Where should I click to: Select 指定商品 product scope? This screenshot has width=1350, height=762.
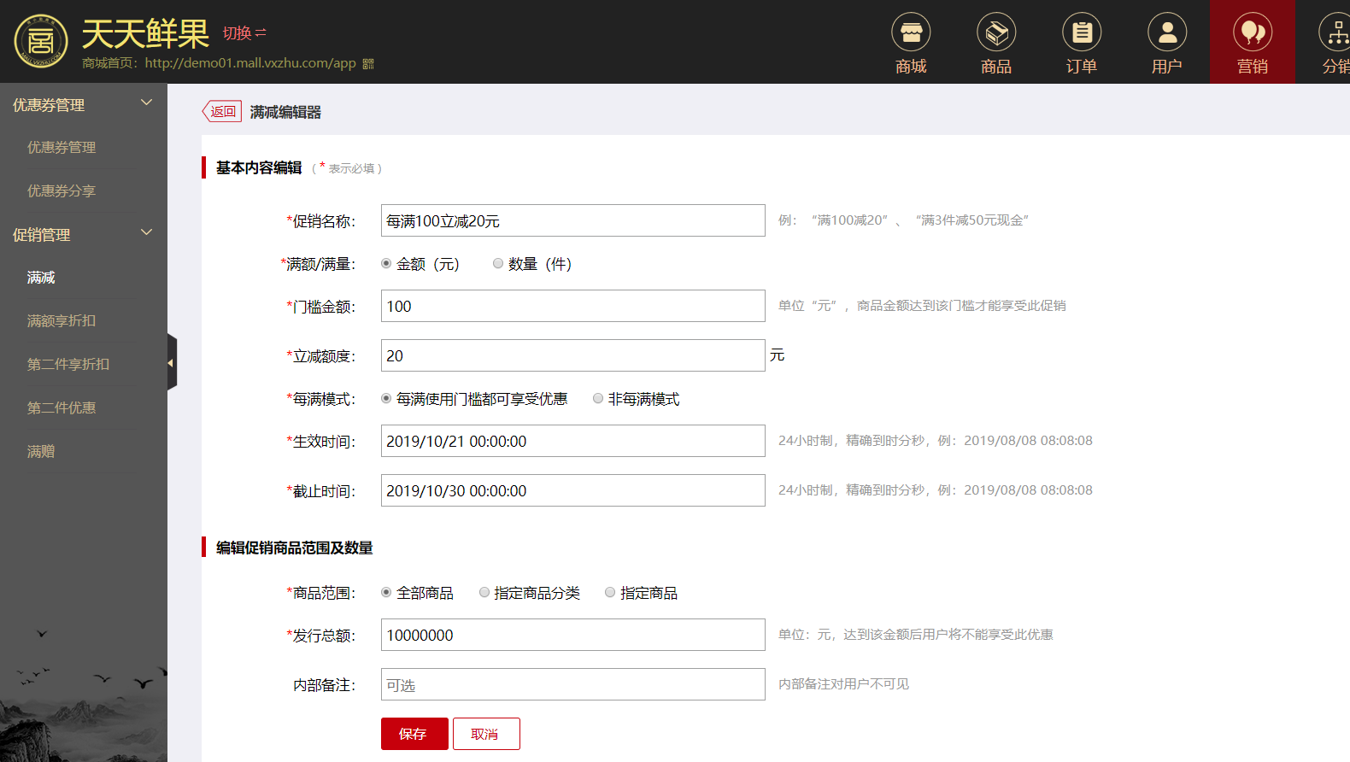(610, 593)
